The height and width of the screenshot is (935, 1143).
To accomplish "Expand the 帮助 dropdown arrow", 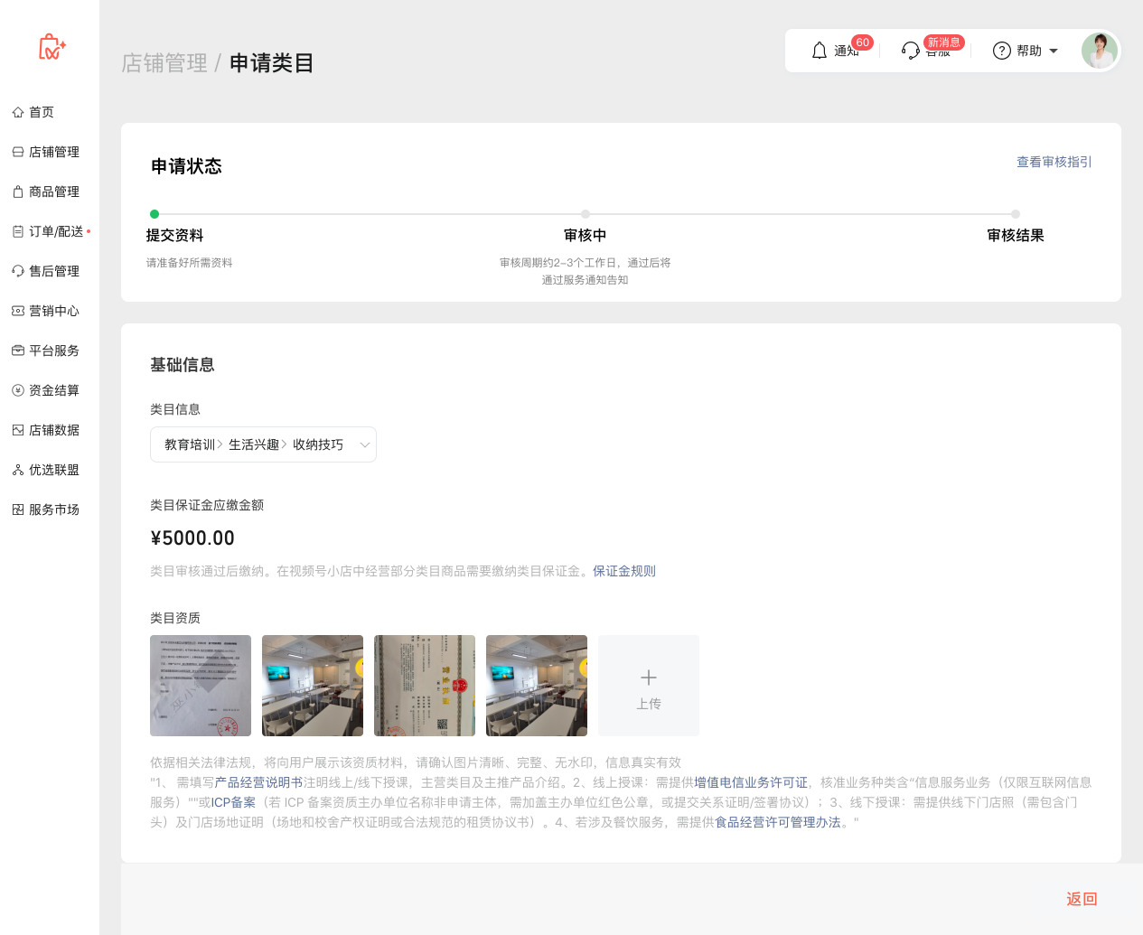I will [x=1054, y=51].
